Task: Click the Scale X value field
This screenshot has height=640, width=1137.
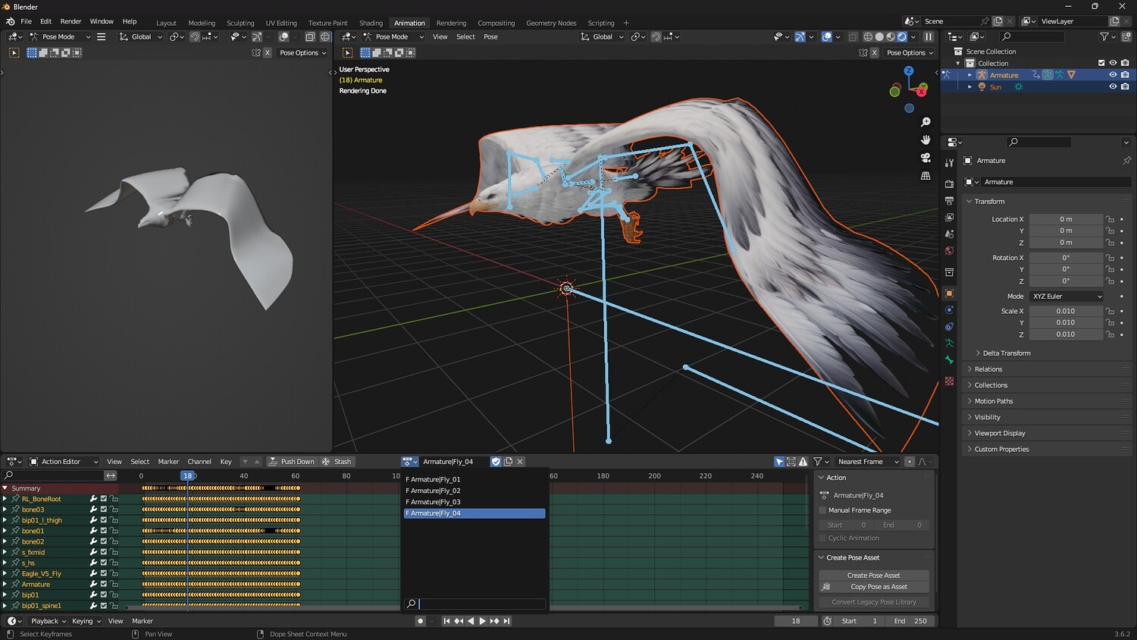Action: (x=1065, y=311)
